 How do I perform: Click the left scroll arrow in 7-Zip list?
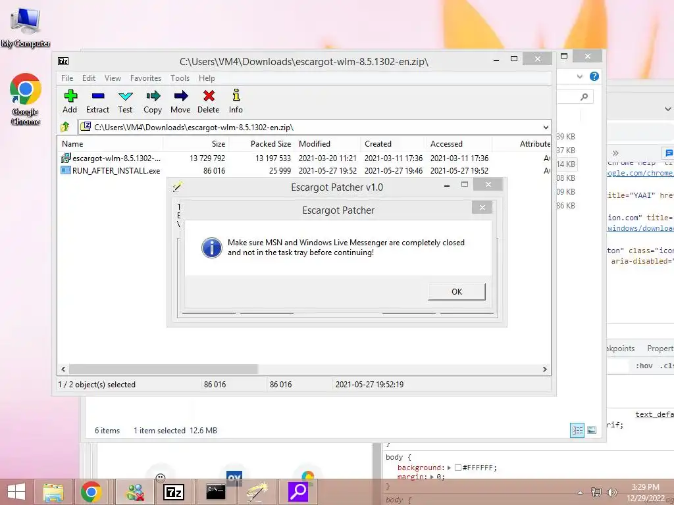64,370
